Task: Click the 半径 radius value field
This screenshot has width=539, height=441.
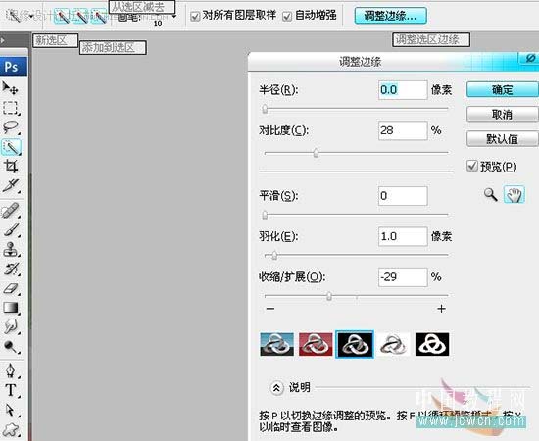Action: point(403,90)
